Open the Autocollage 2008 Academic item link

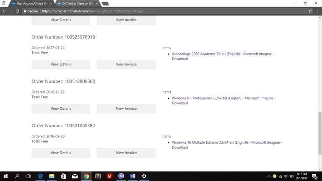click(x=223, y=56)
